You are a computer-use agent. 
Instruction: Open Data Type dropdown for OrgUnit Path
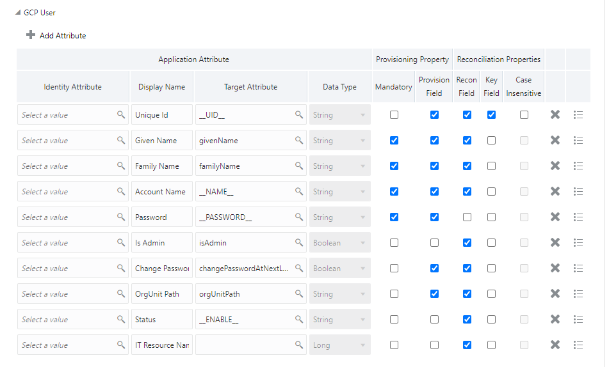click(x=340, y=293)
